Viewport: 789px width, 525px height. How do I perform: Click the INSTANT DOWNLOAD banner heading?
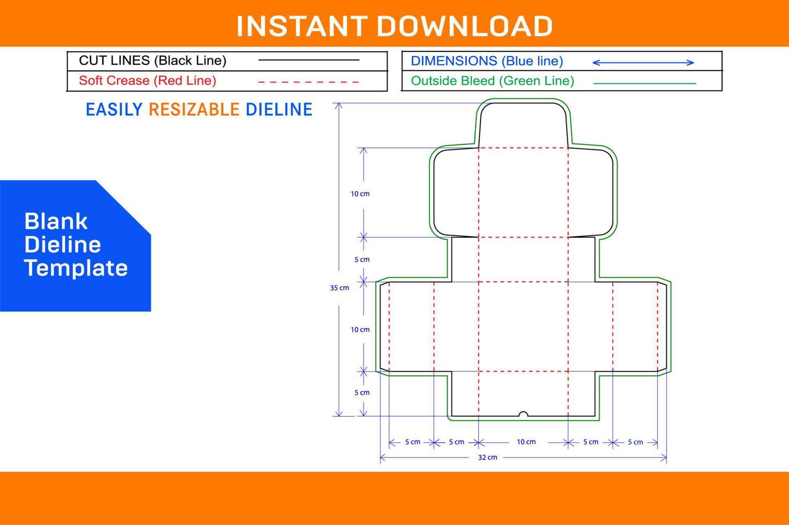point(394,25)
